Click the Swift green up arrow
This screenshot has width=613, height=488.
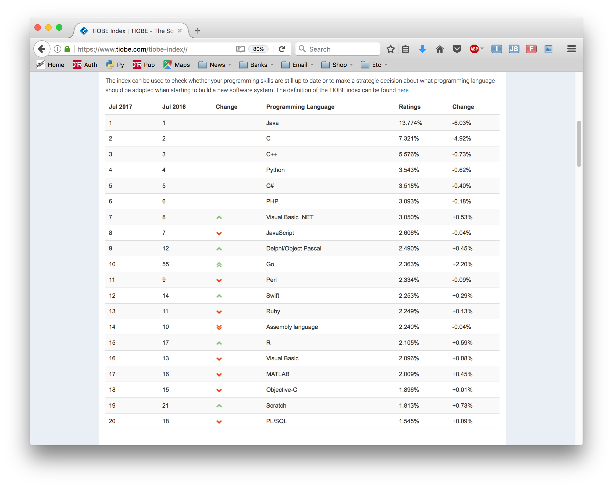(x=219, y=296)
